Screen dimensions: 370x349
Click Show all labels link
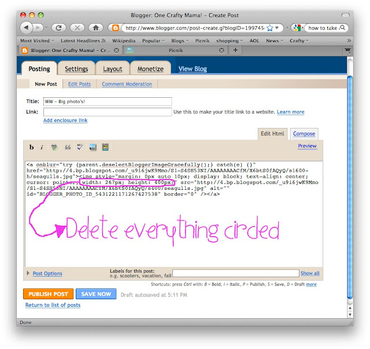pyautogui.click(x=310, y=273)
